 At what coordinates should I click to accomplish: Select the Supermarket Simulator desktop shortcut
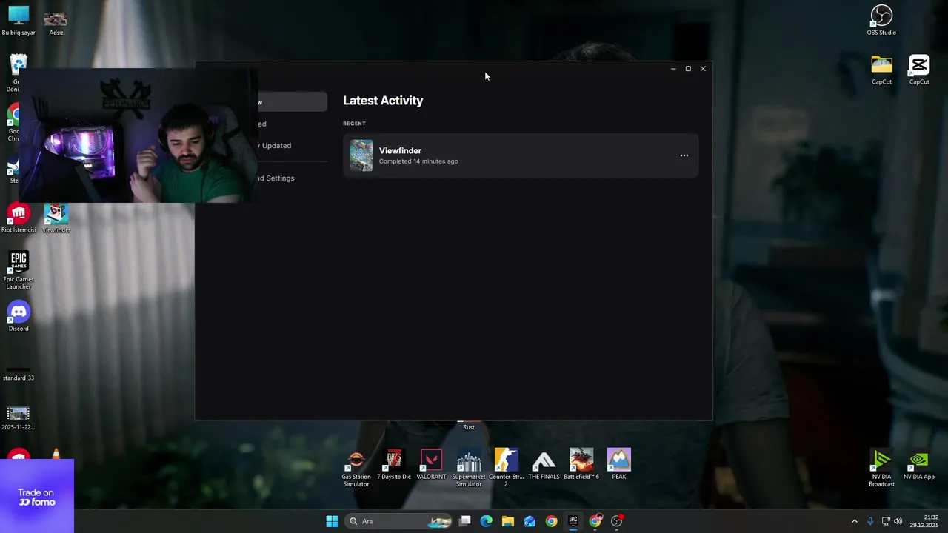click(469, 469)
